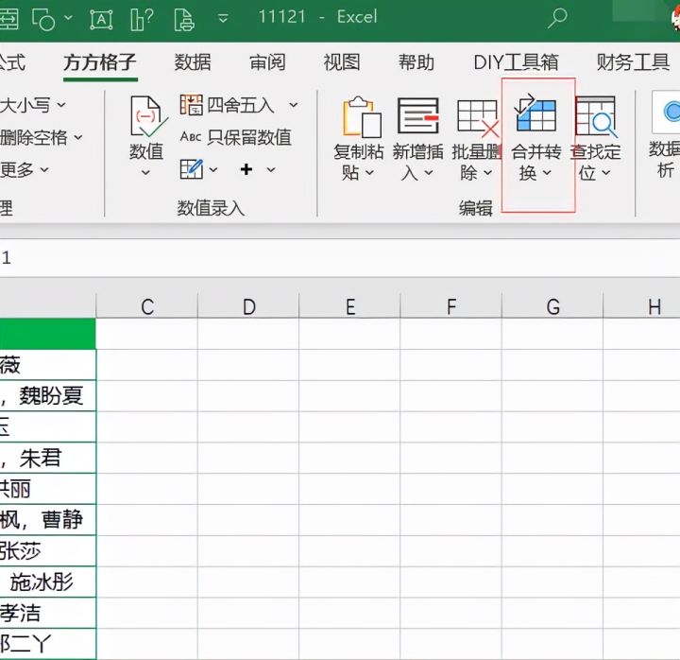Click the 四舍五入 rounding icon
This screenshot has width=680, height=660.
[x=191, y=105]
